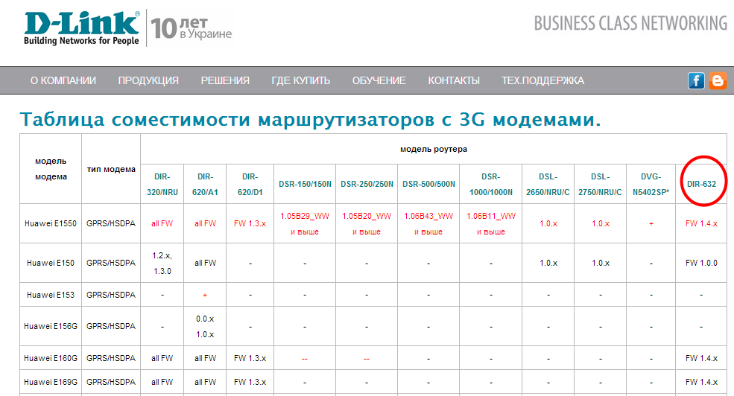Click the DSR-250/250N column header
The height and width of the screenshot is (396, 734).
click(x=367, y=184)
